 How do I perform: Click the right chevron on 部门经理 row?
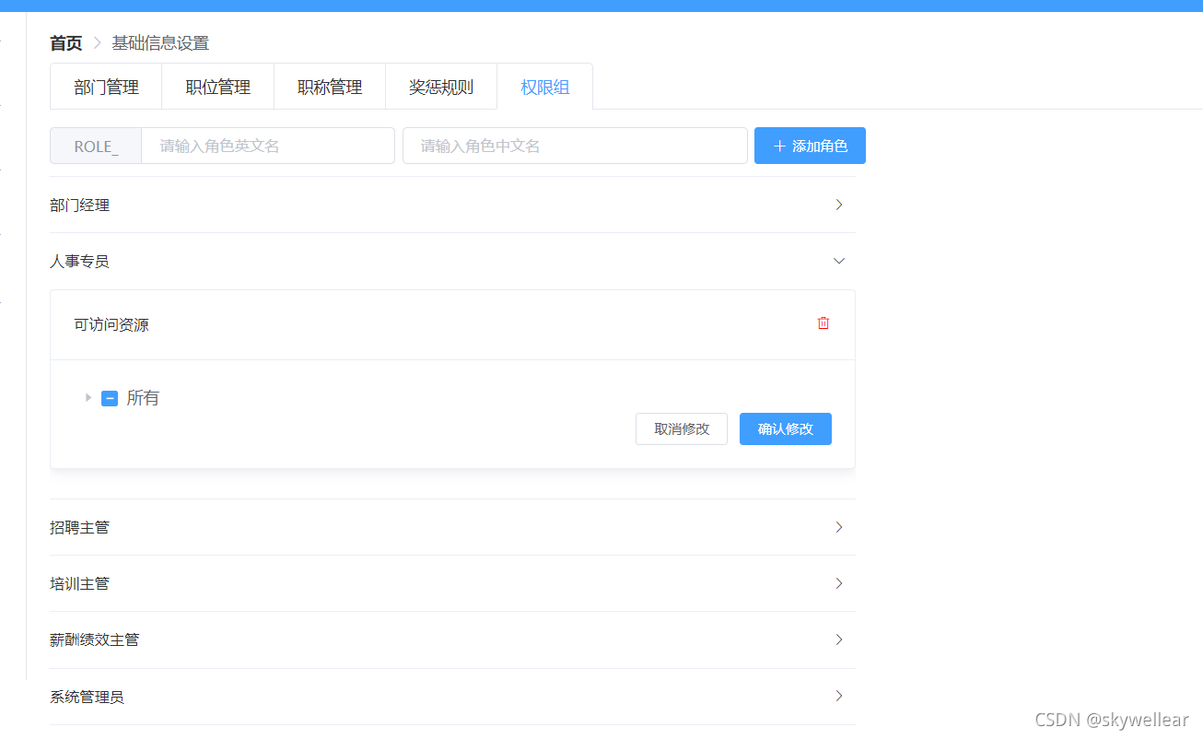pos(838,205)
